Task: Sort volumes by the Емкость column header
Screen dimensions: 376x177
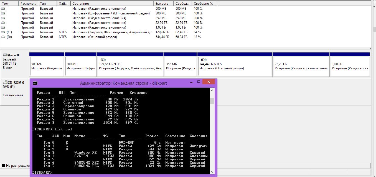Action: pyautogui.click(x=164, y=4)
